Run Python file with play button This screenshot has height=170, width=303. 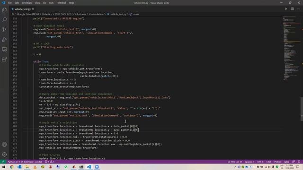pos(286,9)
